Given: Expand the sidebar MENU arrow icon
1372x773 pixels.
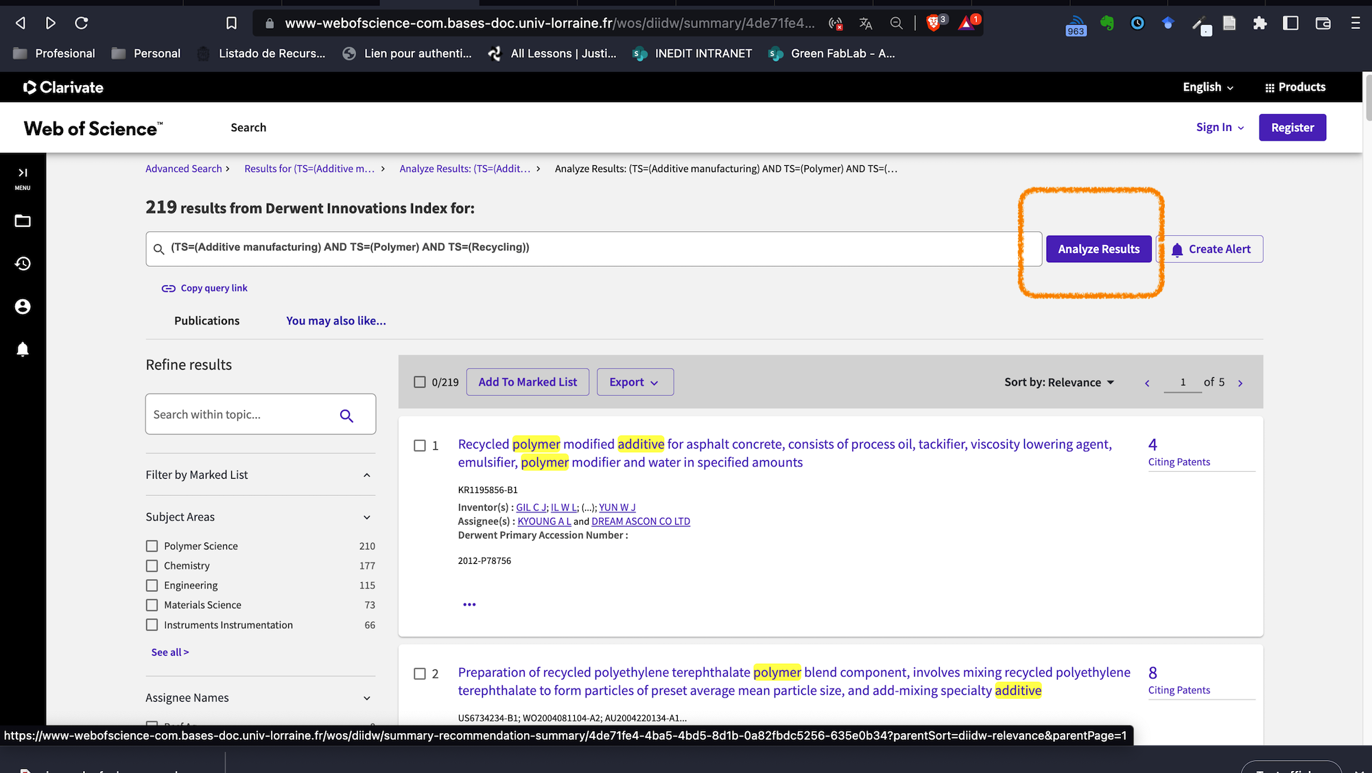Looking at the screenshot, I should (23, 173).
